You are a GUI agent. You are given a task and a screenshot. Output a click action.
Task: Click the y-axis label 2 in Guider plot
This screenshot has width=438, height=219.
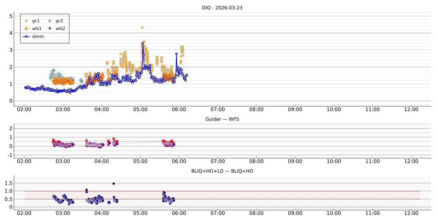click(11, 128)
